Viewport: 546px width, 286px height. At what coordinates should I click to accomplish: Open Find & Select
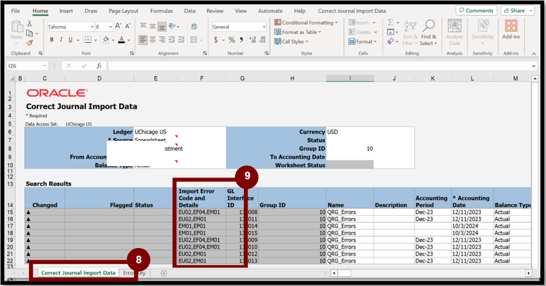tap(428, 33)
